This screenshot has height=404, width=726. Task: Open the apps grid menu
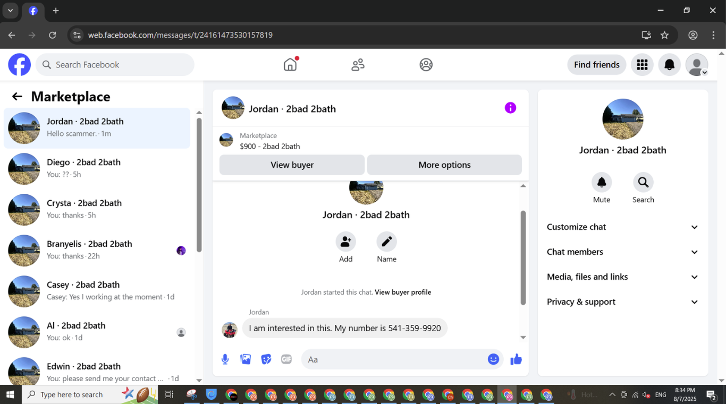click(x=642, y=65)
